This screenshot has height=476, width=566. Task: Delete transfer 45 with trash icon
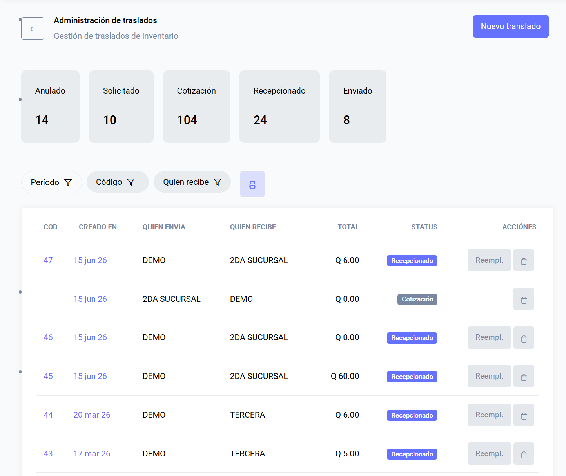click(524, 376)
